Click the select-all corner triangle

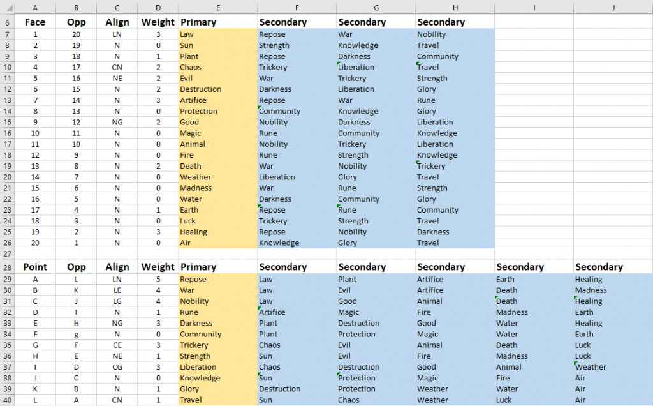(8, 8)
